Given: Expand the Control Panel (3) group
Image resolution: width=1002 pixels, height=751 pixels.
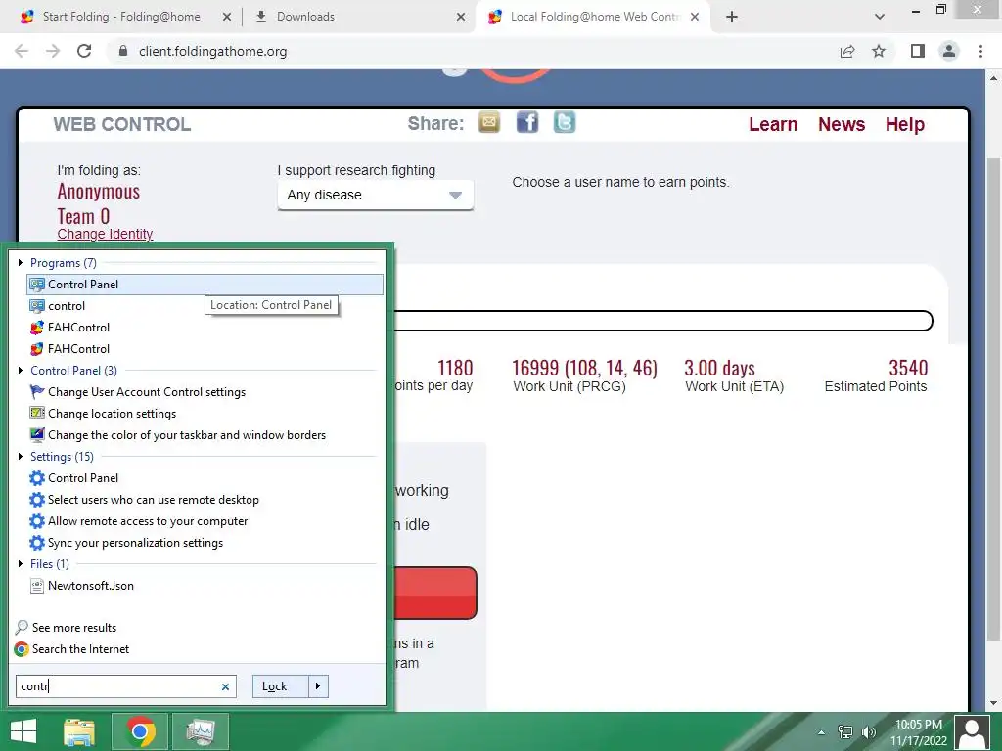Looking at the screenshot, I should tap(21, 371).
